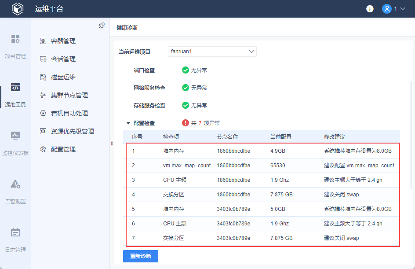This screenshot has height=269, width=415.
Task: Click row 7 value 7.875 GB
Action: point(281,238)
